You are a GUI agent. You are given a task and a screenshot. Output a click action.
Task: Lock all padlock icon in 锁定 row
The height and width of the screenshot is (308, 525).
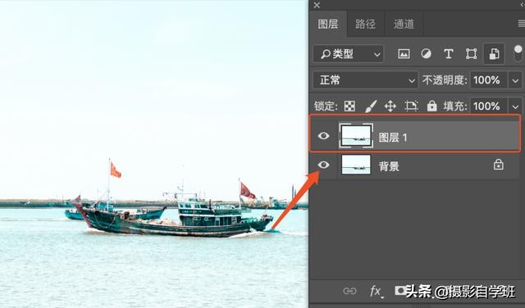pyautogui.click(x=432, y=106)
